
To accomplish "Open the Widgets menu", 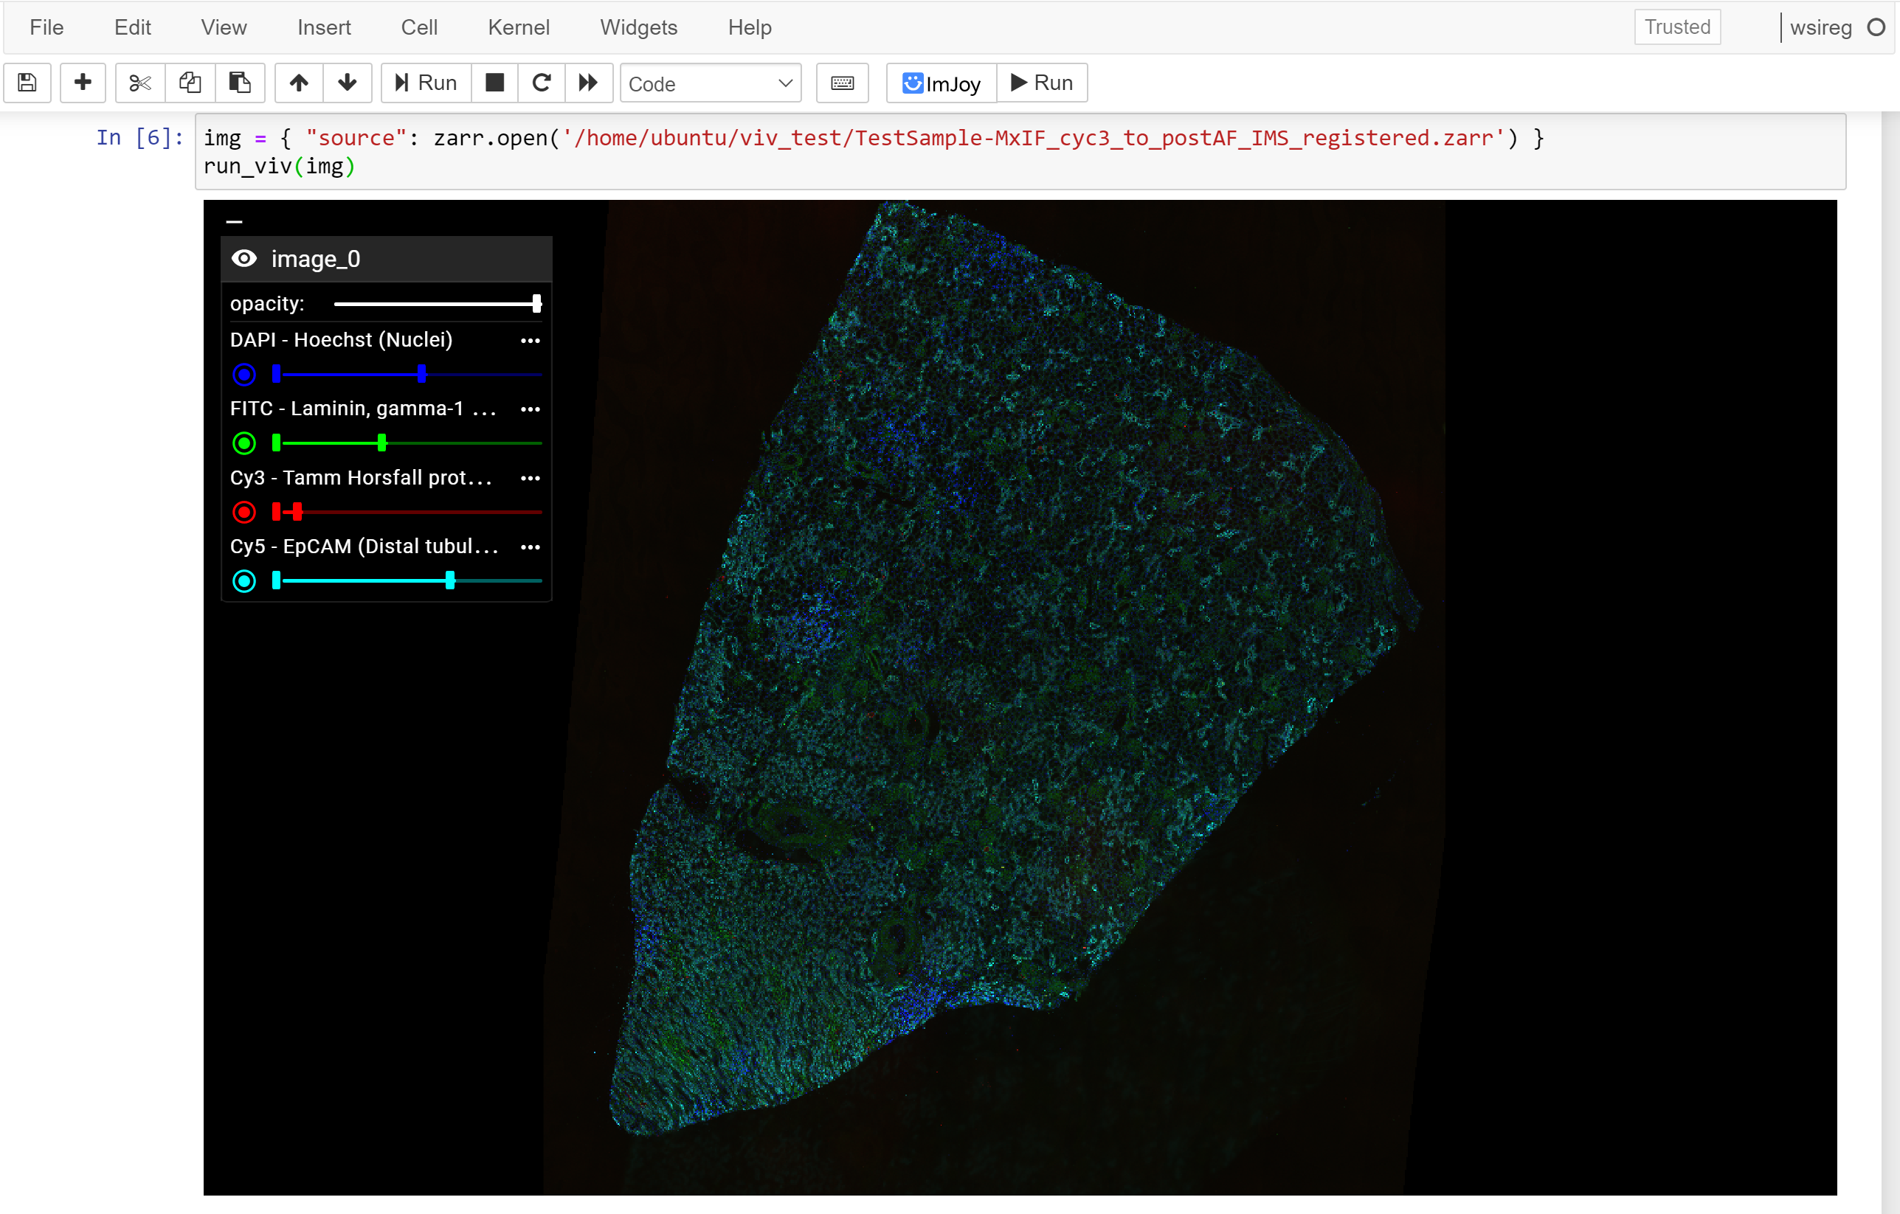I will click(x=638, y=27).
